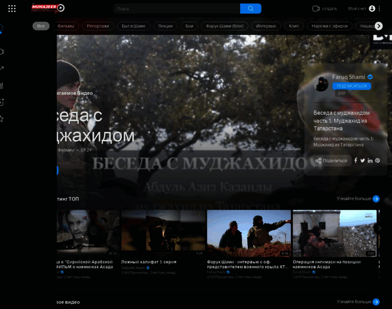
Task: Open the Ложный халифат 1-серия thumbnail
Action: [163, 233]
